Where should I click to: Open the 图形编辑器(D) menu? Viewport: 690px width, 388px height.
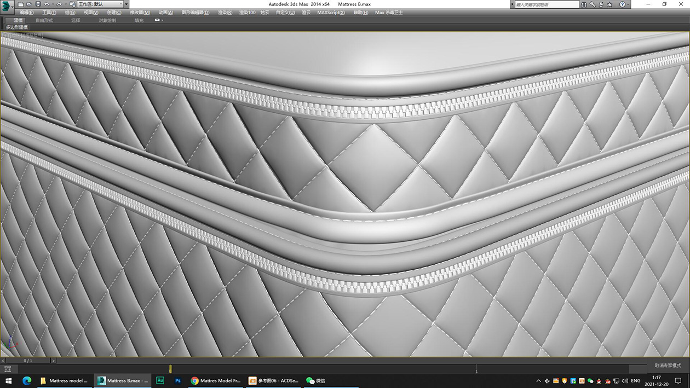(x=196, y=13)
